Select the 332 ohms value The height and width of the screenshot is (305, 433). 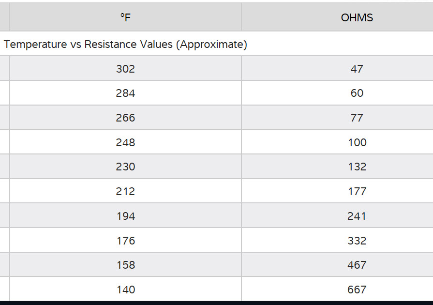tap(357, 241)
